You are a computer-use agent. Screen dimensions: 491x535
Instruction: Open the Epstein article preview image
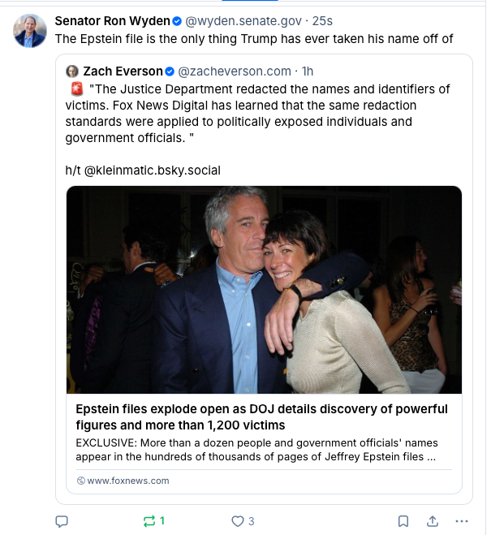coord(264,290)
